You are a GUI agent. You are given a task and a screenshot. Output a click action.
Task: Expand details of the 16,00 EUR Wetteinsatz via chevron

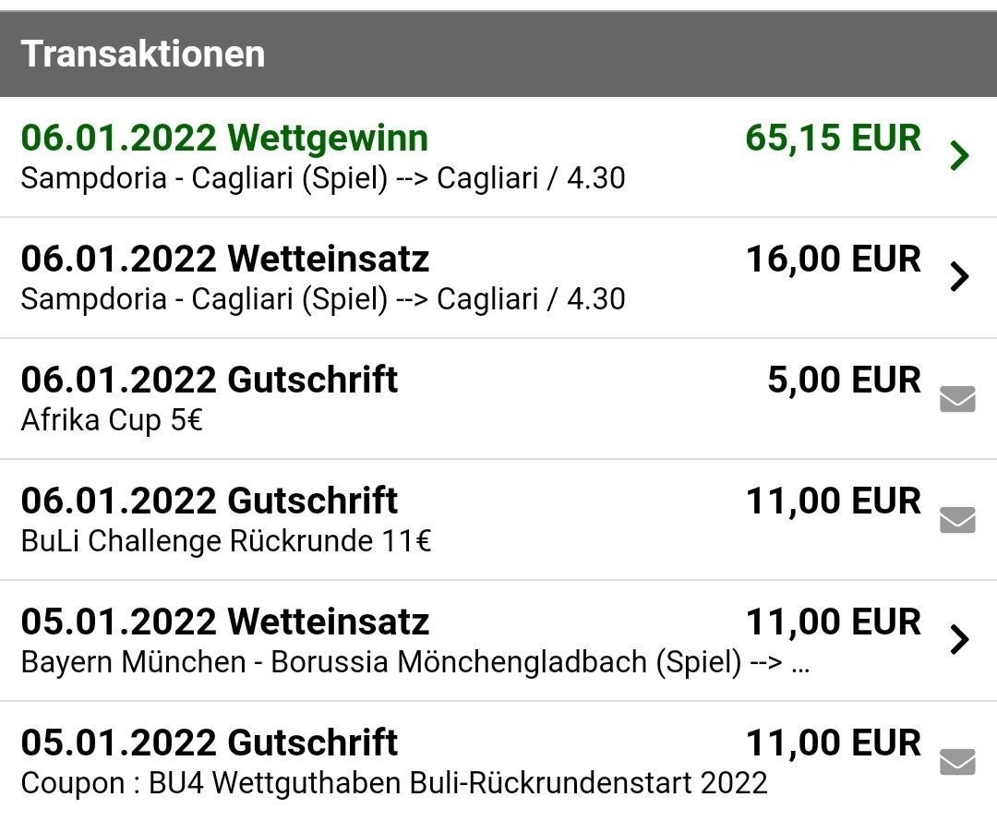pyautogui.click(x=959, y=277)
